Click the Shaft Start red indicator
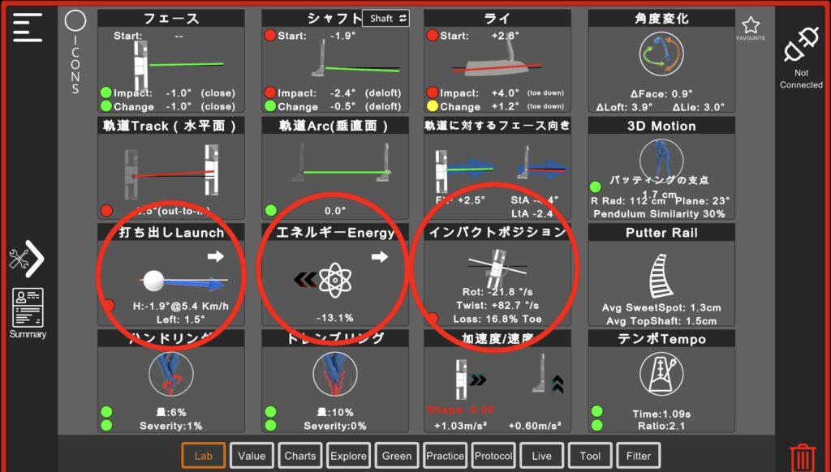 (x=269, y=36)
